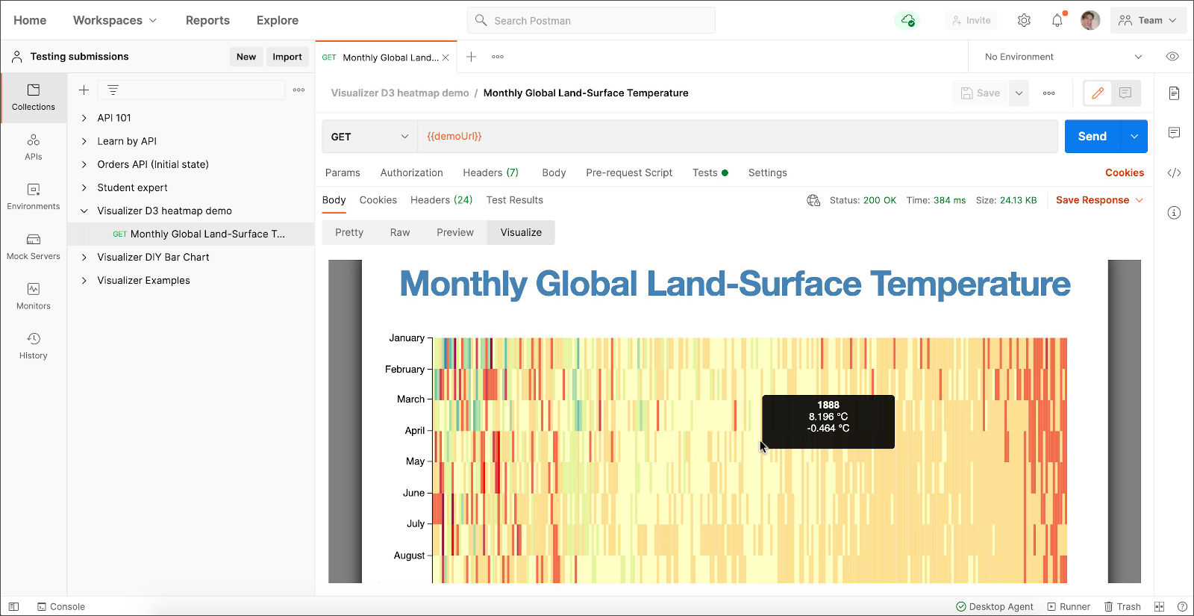Toggle two-pane layout icon in status bar
Screen dimensions: 1194x616
click(x=1159, y=607)
